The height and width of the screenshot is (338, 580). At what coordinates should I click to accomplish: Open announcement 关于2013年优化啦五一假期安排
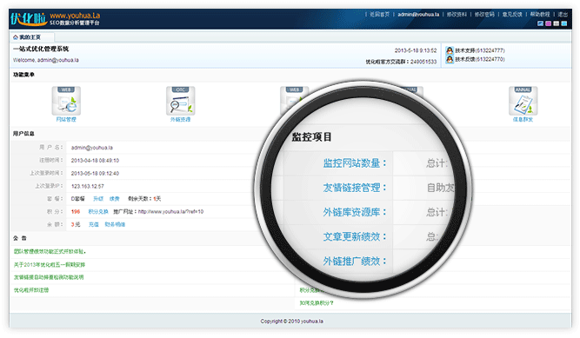coord(50,265)
